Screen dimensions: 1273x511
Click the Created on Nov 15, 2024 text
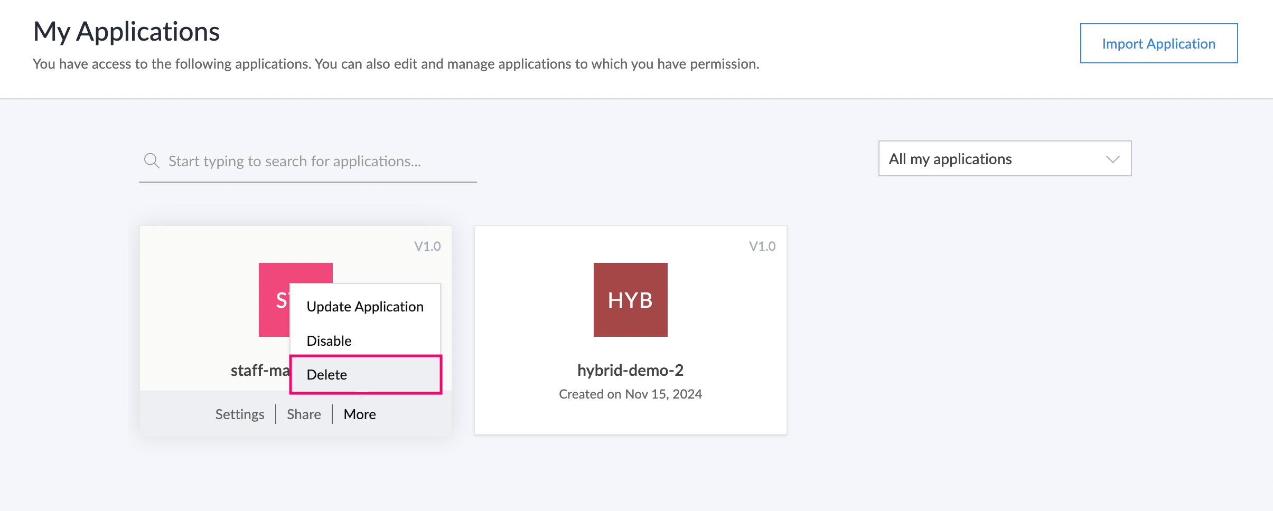click(x=630, y=394)
